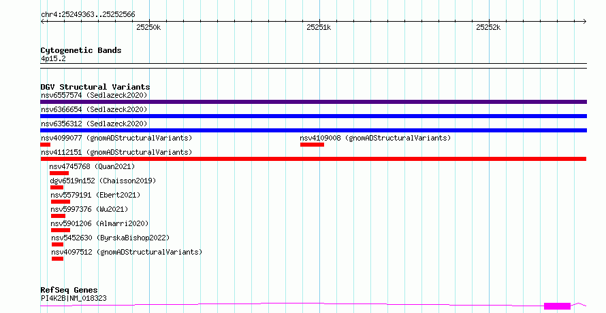
Task: Click the right arrow of the ruler
Action: (585, 22)
